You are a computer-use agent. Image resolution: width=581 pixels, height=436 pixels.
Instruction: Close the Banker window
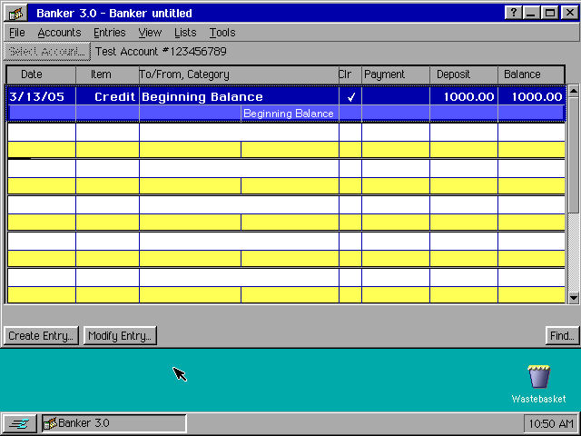tap(569, 13)
